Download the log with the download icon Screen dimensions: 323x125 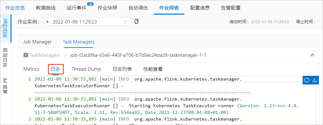coord(314,80)
